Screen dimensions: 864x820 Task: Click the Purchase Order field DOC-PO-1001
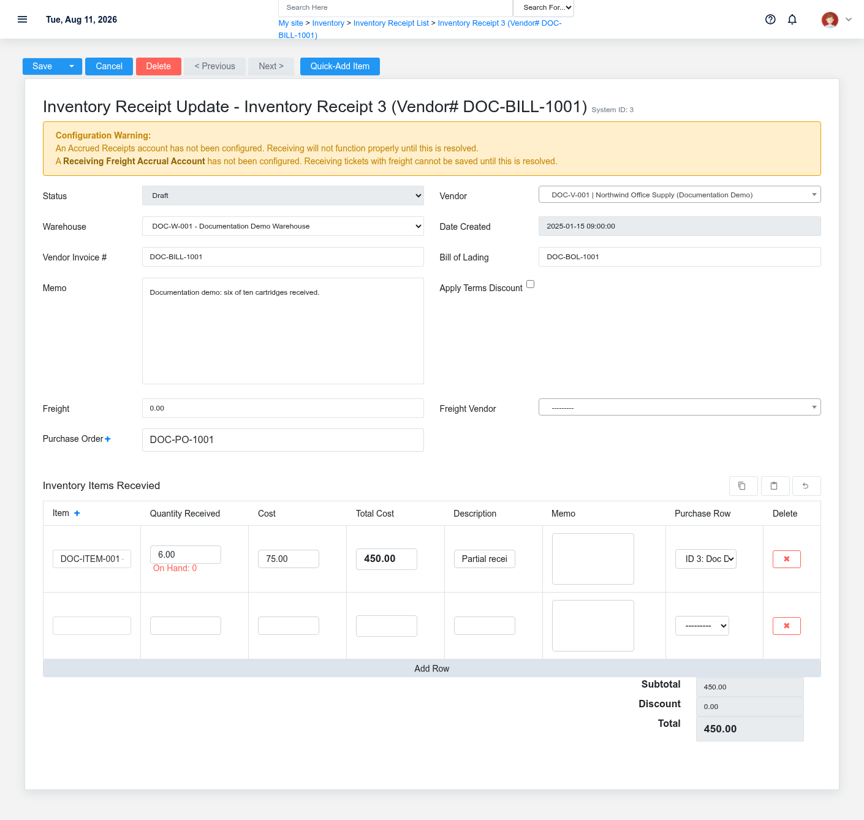(283, 440)
